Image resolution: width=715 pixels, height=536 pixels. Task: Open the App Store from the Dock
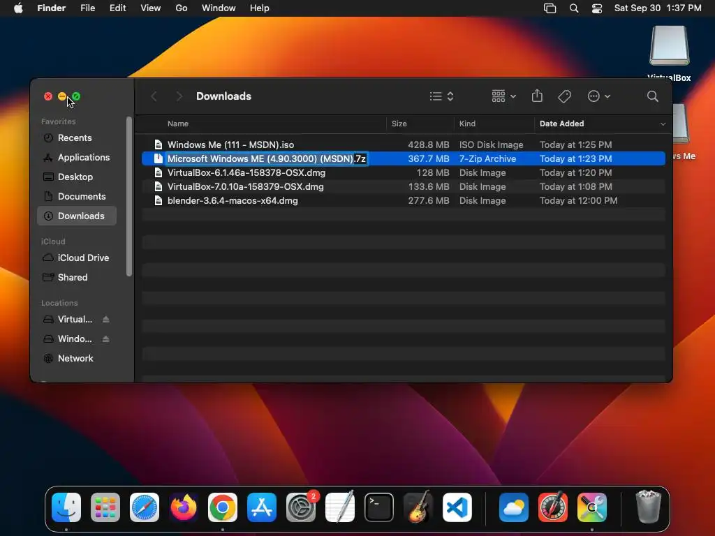262,507
